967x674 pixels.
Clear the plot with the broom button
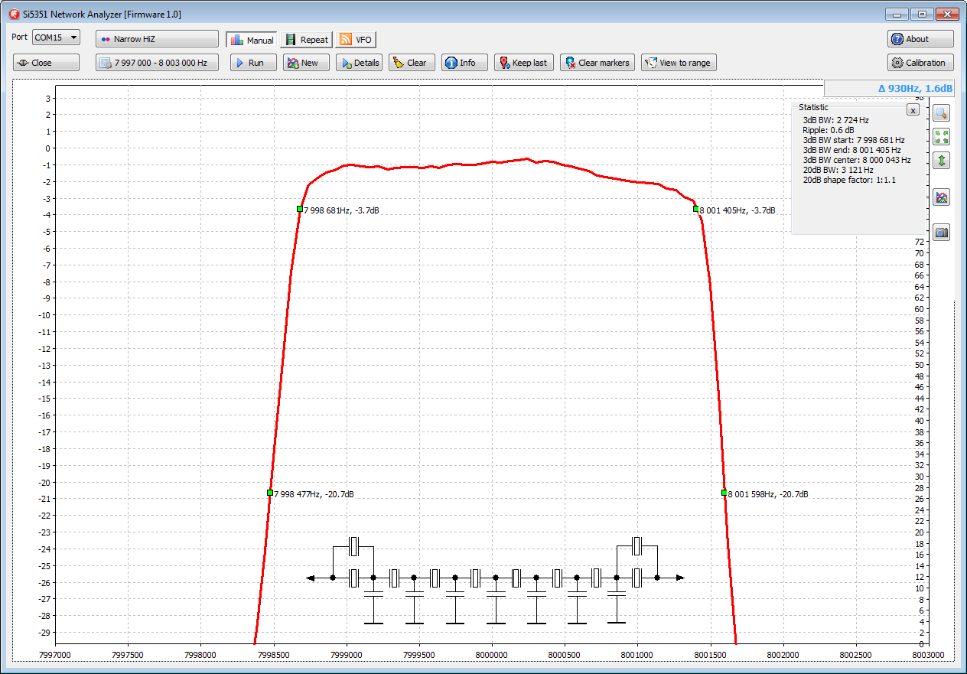click(412, 63)
